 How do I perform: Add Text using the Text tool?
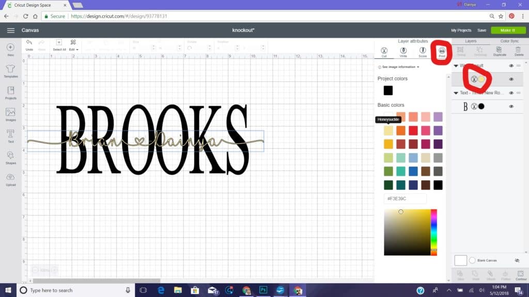[10, 136]
